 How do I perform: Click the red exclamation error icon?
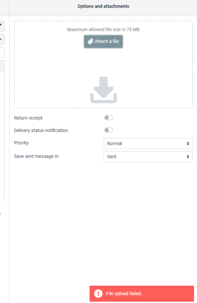[x=98, y=294]
